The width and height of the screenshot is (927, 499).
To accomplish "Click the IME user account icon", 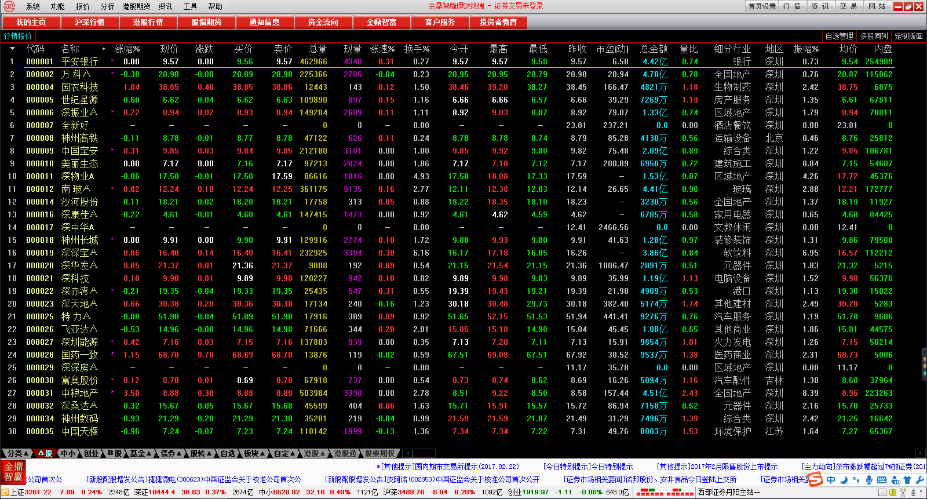I will point(895,480).
